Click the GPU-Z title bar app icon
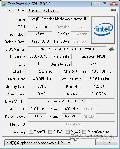 (4, 4)
